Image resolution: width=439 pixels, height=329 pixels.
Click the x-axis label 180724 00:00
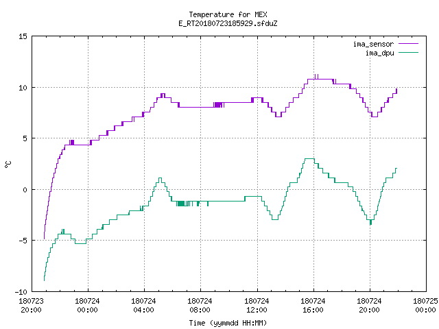(87, 306)
